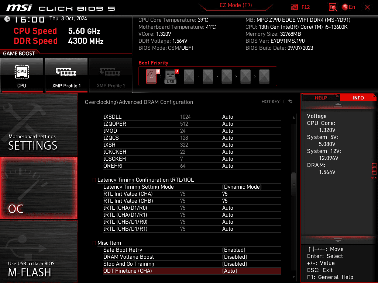The height and width of the screenshot is (283, 378).
Task: Click the last boot priority slot
Action: tap(264, 76)
